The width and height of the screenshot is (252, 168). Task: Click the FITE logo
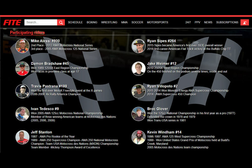click(x=12, y=22)
